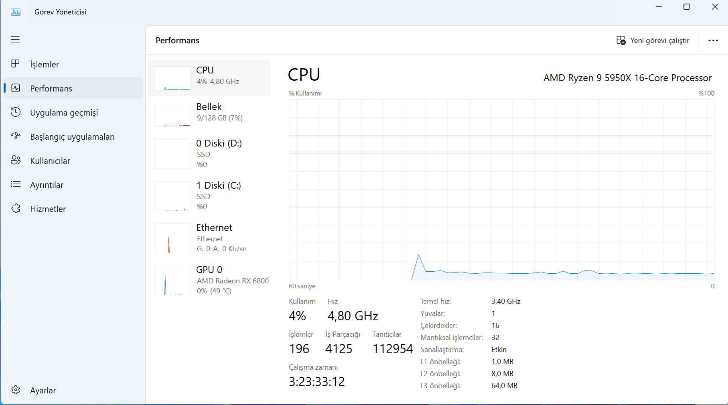Image resolution: width=728 pixels, height=405 pixels.
Task: Click the CPU usage graph area
Action: pyautogui.click(x=501, y=189)
